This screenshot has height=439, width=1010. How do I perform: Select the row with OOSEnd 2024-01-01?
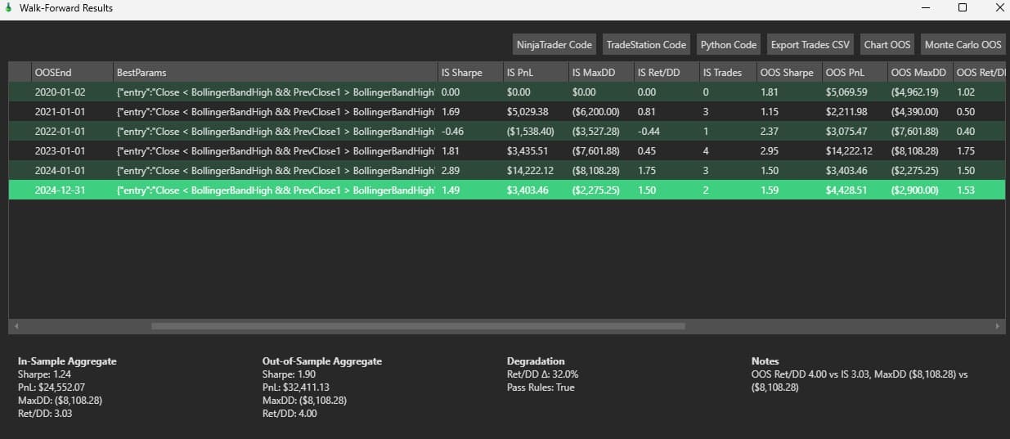coord(506,171)
